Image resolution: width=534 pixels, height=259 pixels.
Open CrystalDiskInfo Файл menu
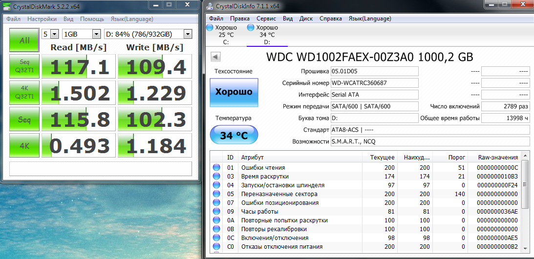tap(216, 19)
